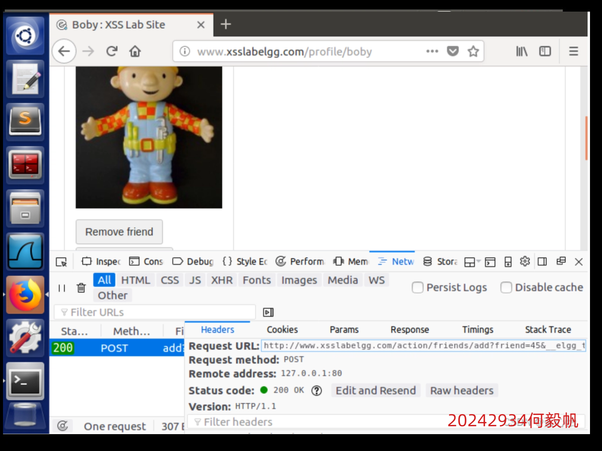
Task: Open Memory devtools panel
Action: click(351, 261)
